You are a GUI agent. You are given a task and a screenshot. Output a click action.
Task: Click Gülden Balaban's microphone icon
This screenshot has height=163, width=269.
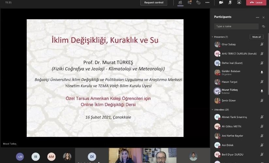pos(262,72)
